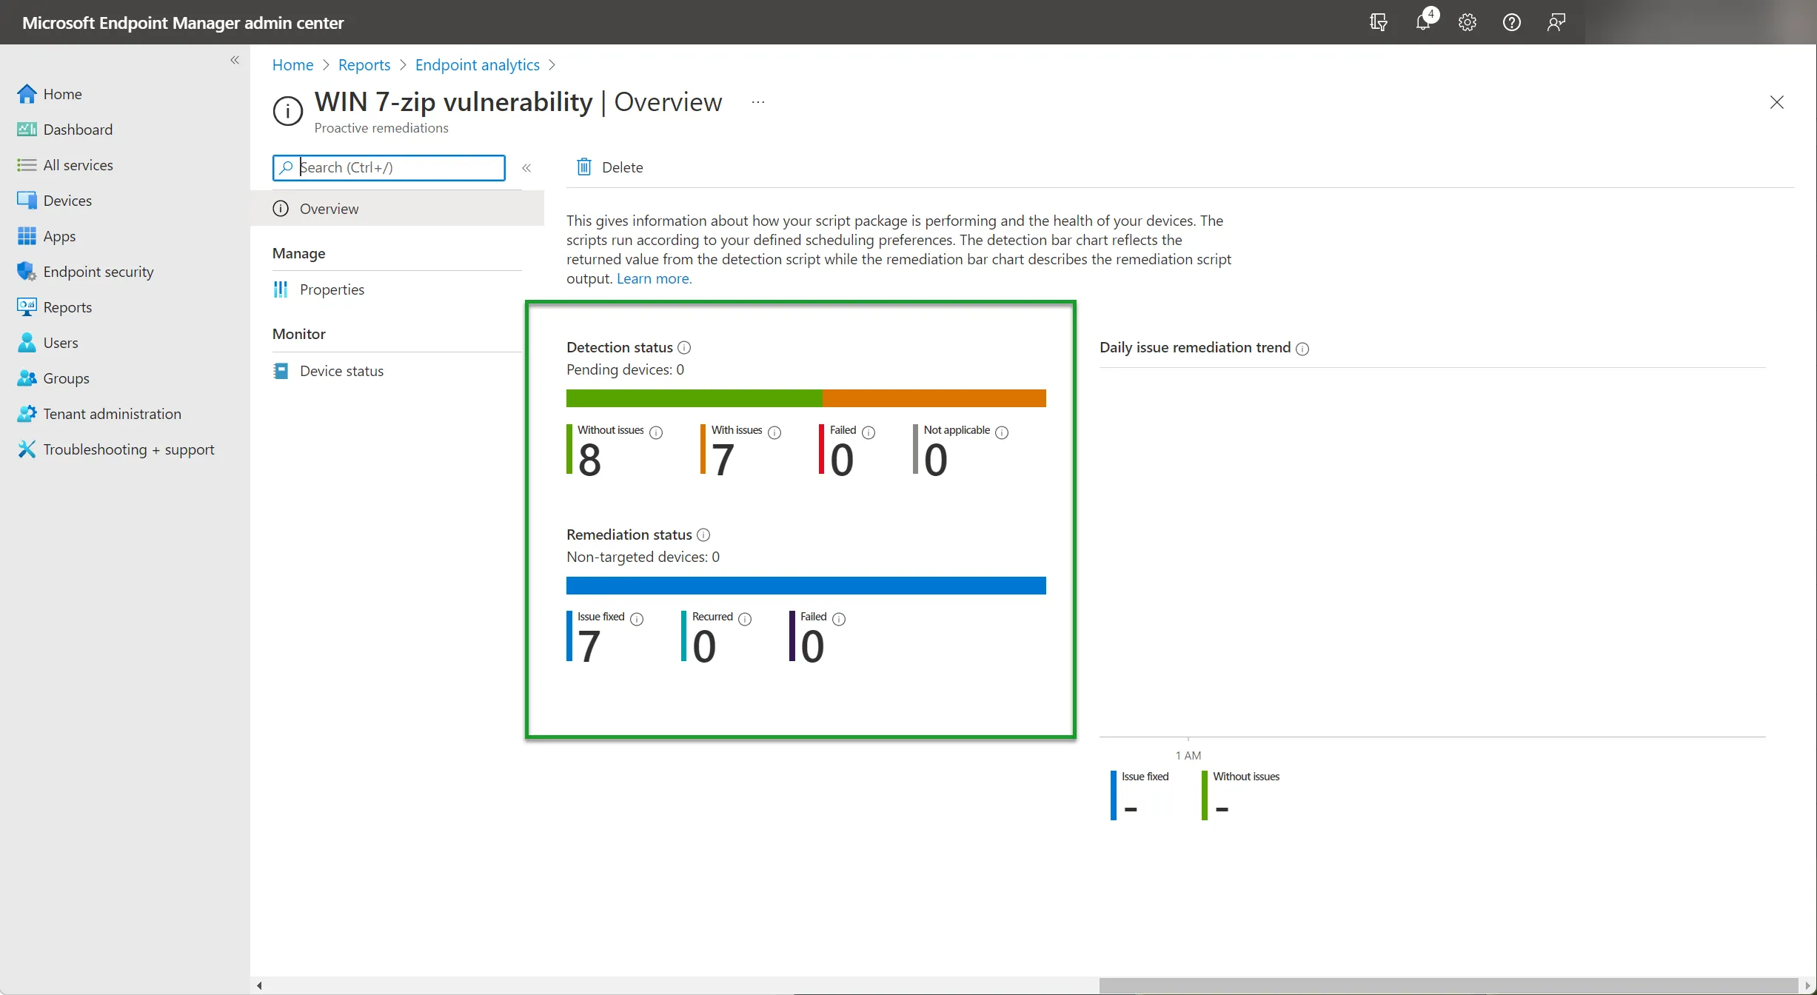Viewport: 1817px width, 995px height.
Task: Show info tooltip for Recurred
Action: coord(745,619)
